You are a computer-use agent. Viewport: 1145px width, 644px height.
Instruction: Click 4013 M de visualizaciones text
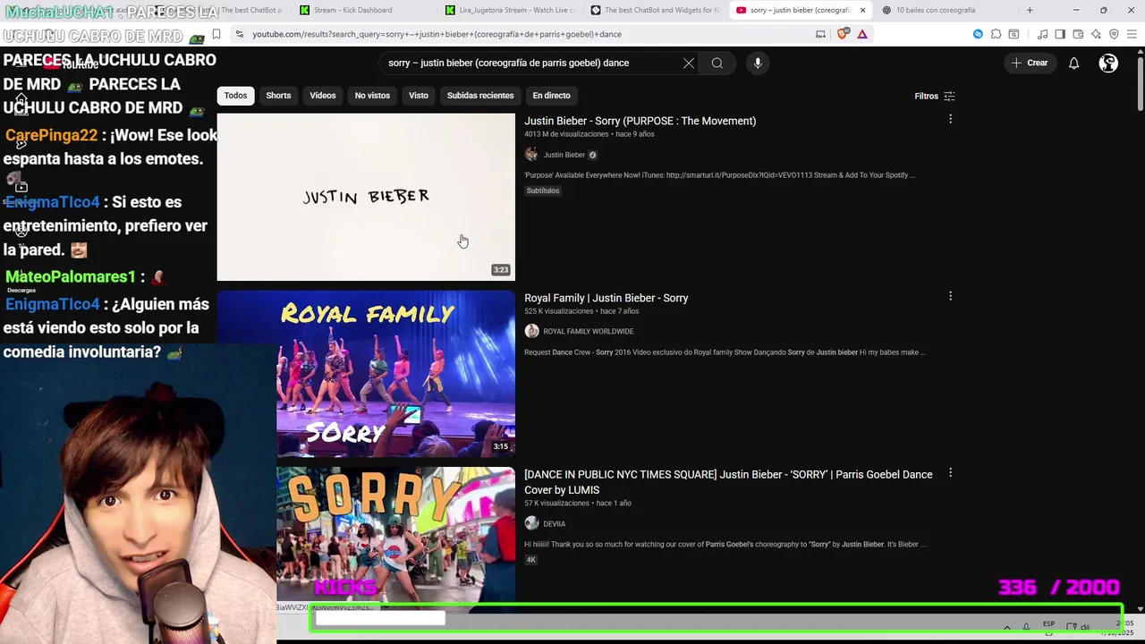566,134
